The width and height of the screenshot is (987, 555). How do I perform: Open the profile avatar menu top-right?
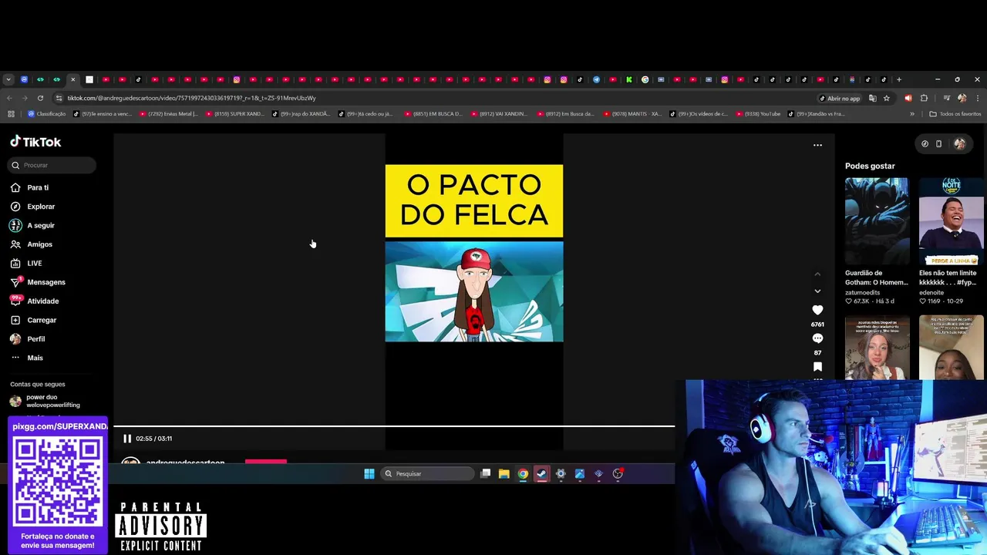pyautogui.click(x=959, y=143)
